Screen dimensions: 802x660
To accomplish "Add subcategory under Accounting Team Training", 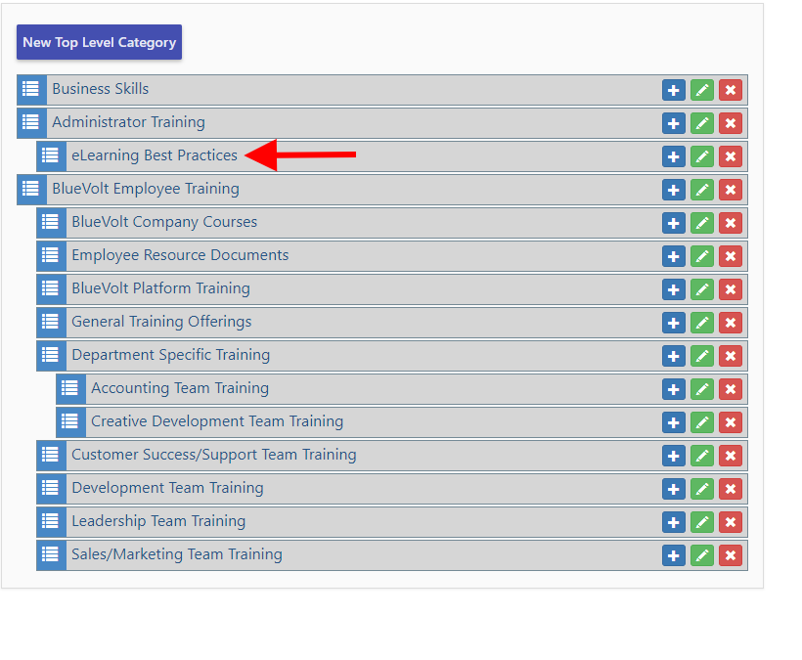I will click(674, 389).
